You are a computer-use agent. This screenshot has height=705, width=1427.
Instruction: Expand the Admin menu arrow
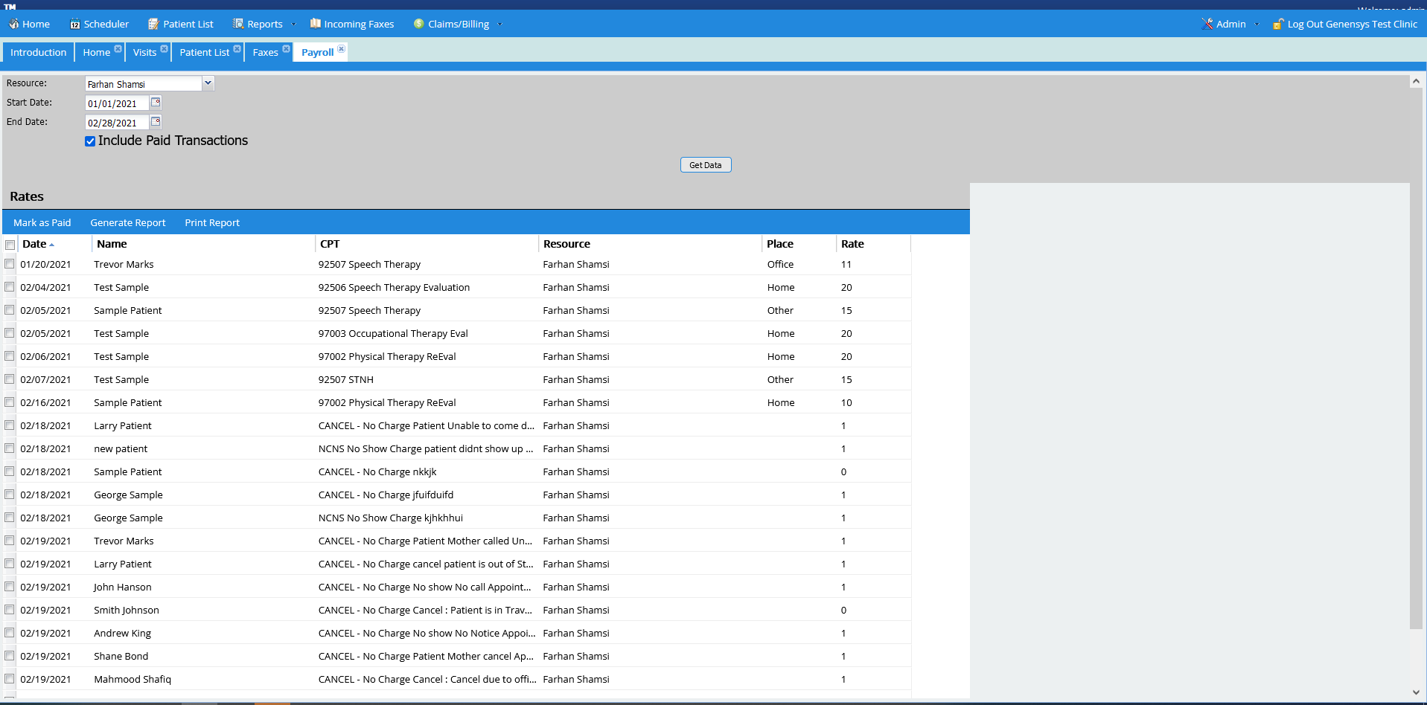[x=1257, y=25]
